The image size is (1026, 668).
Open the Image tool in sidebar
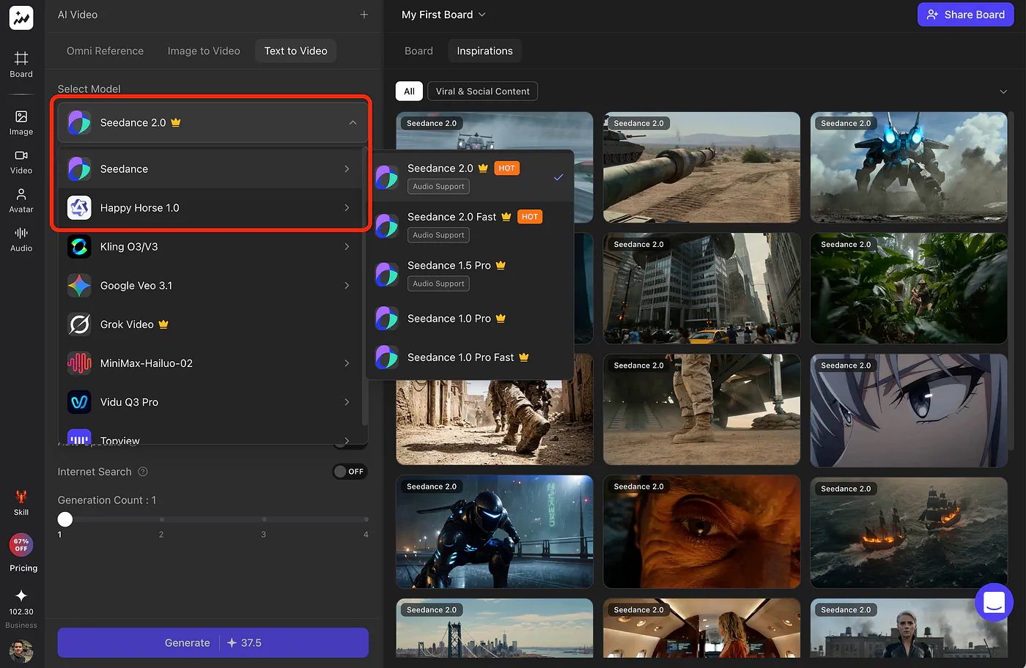tap(21, 122)
